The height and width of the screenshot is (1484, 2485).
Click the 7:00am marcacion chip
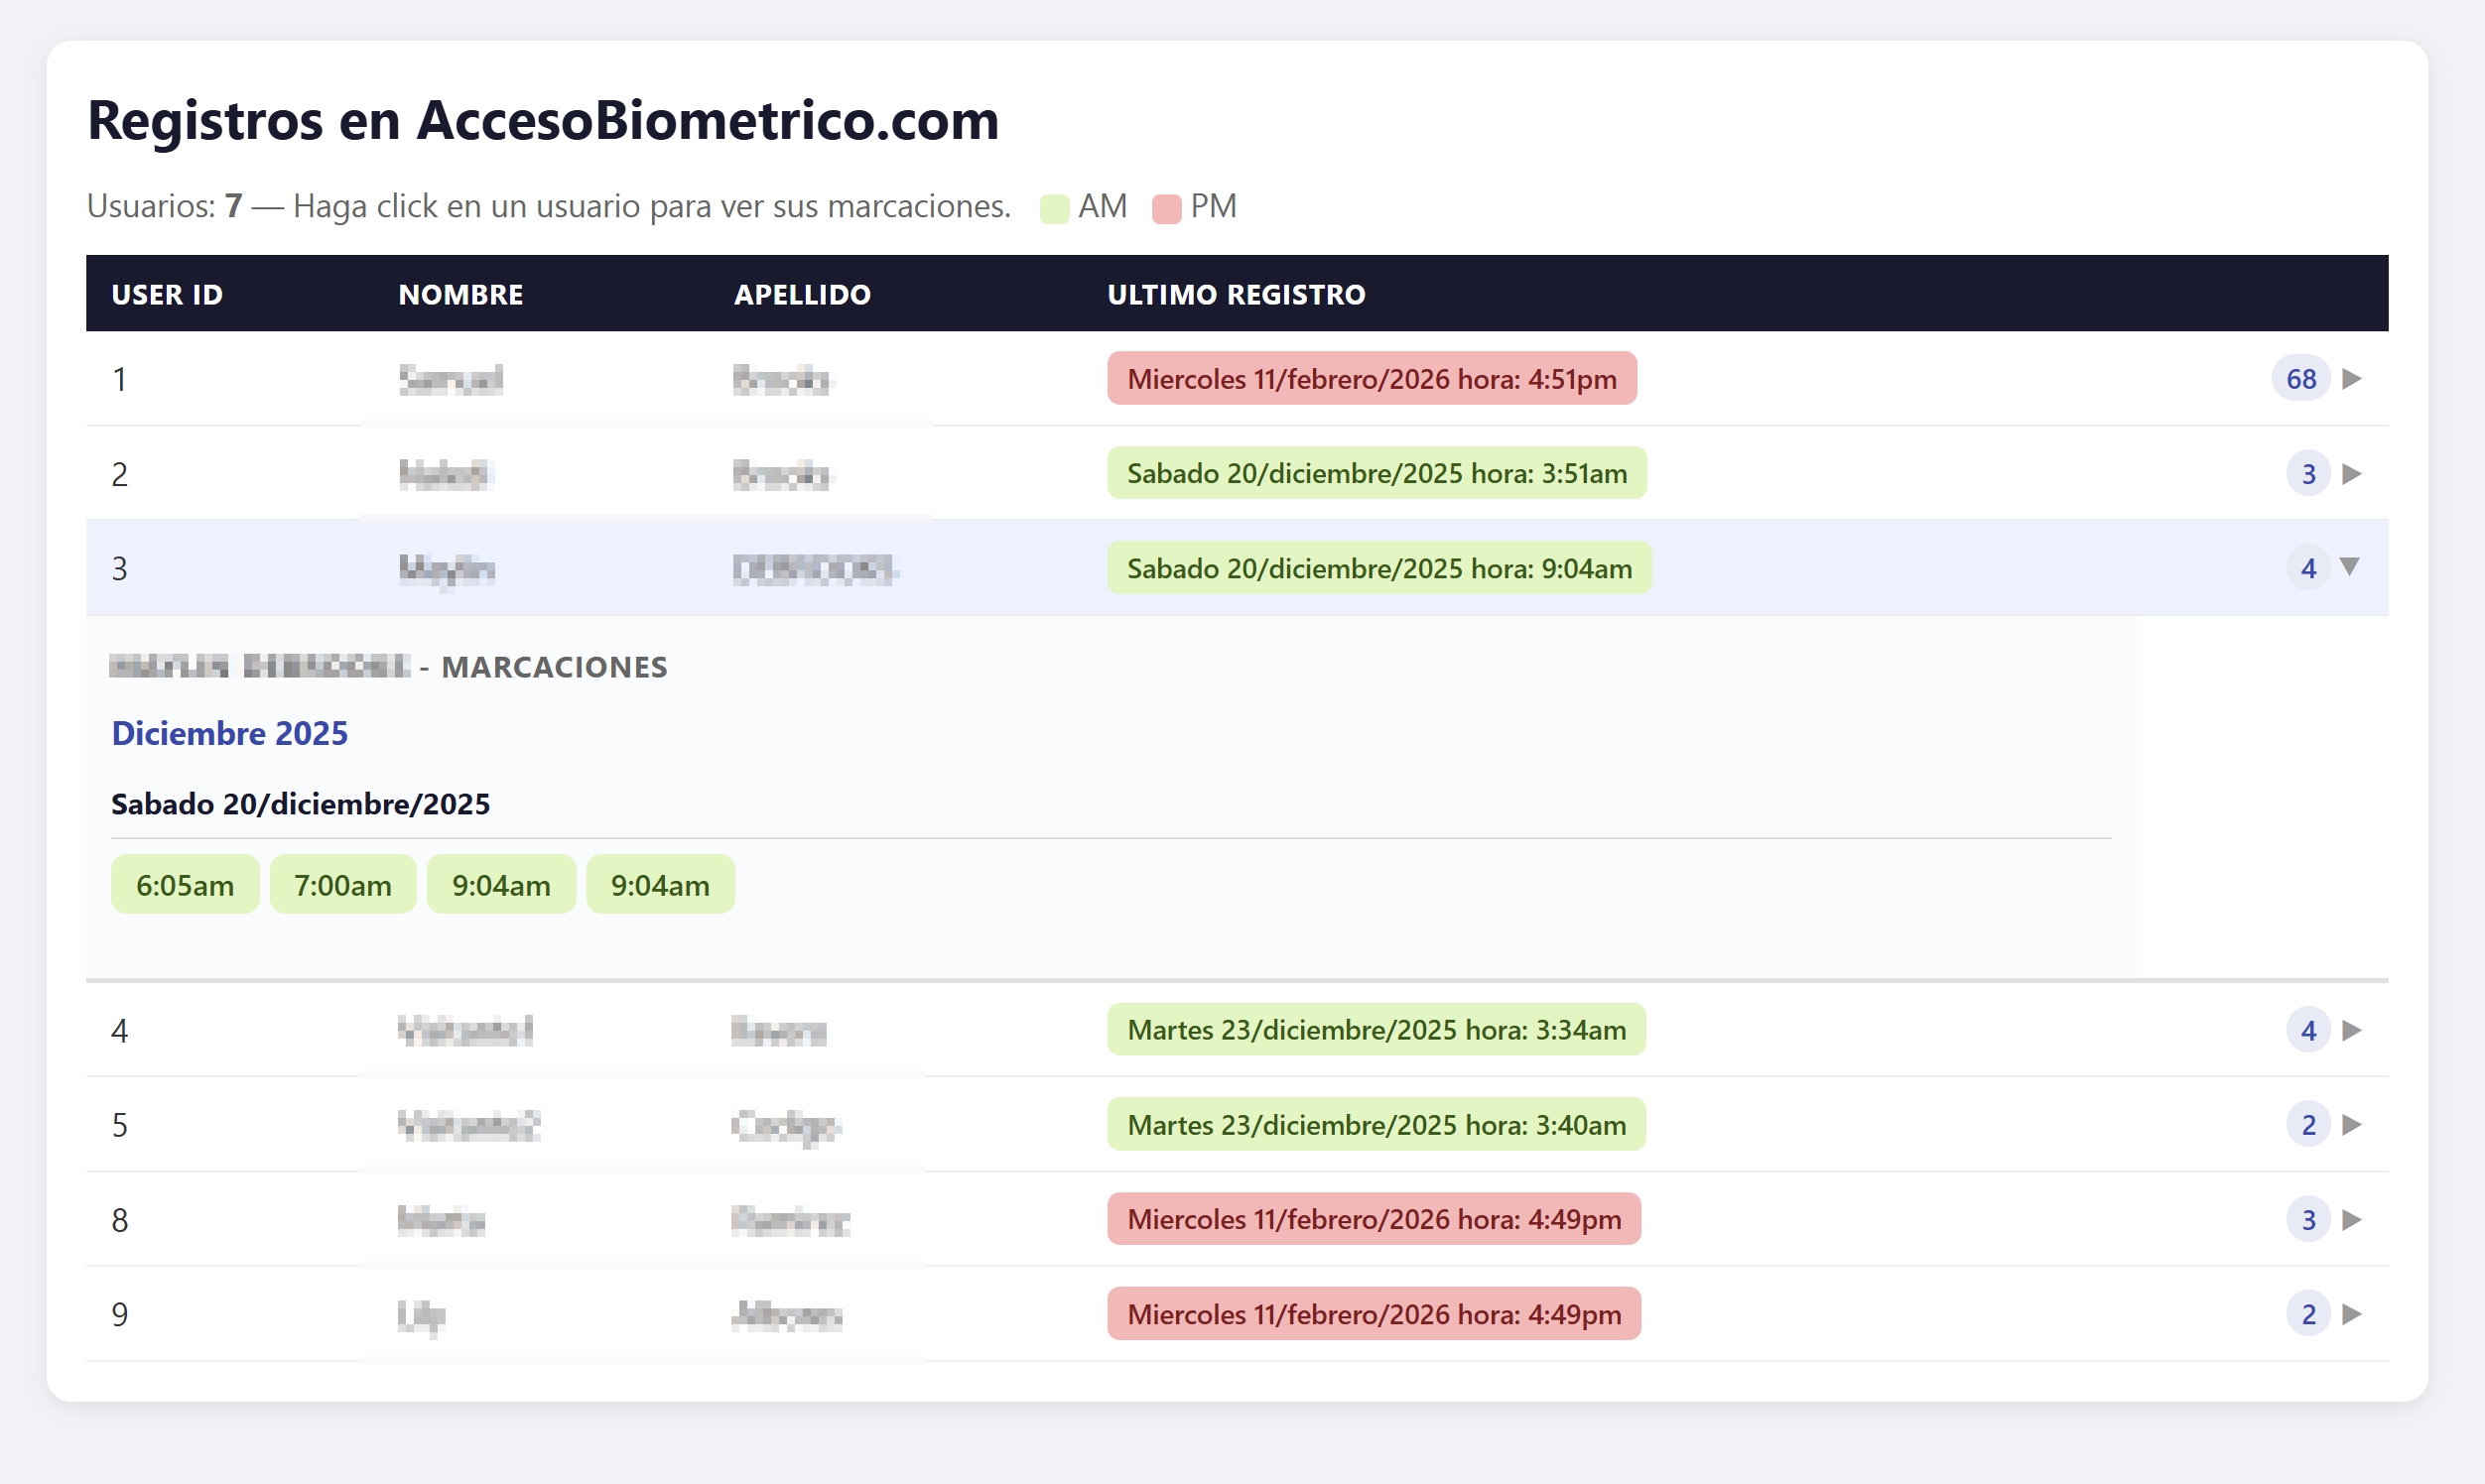click(x=342, y=885)
